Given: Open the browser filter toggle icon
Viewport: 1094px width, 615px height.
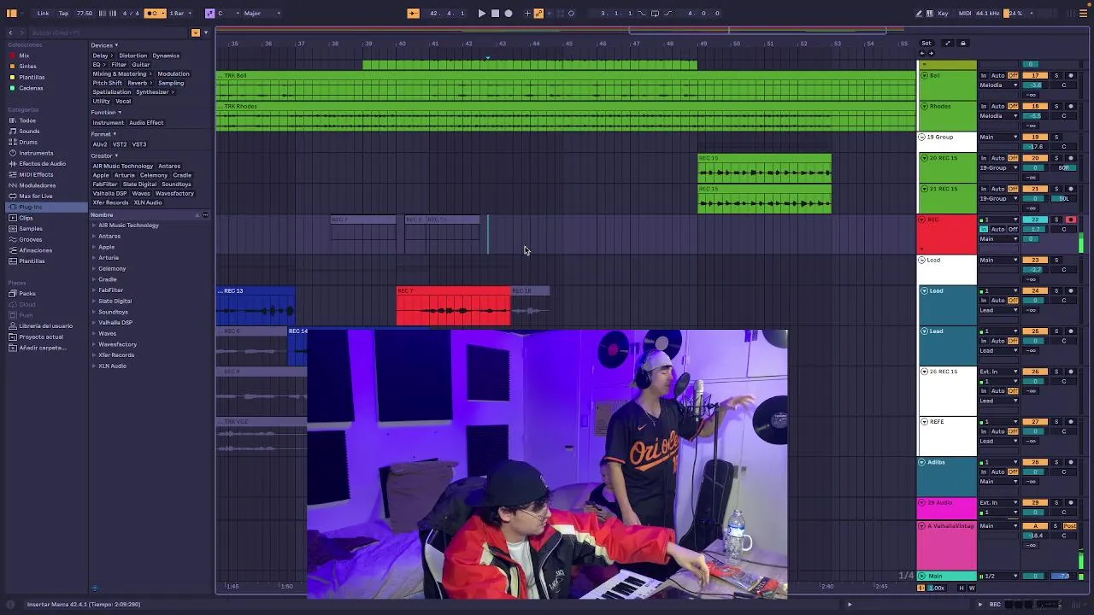Looking at the screenshot, I should click(195, 32).
